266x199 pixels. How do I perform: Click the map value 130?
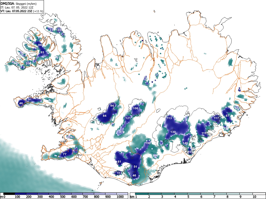point(173,132)
